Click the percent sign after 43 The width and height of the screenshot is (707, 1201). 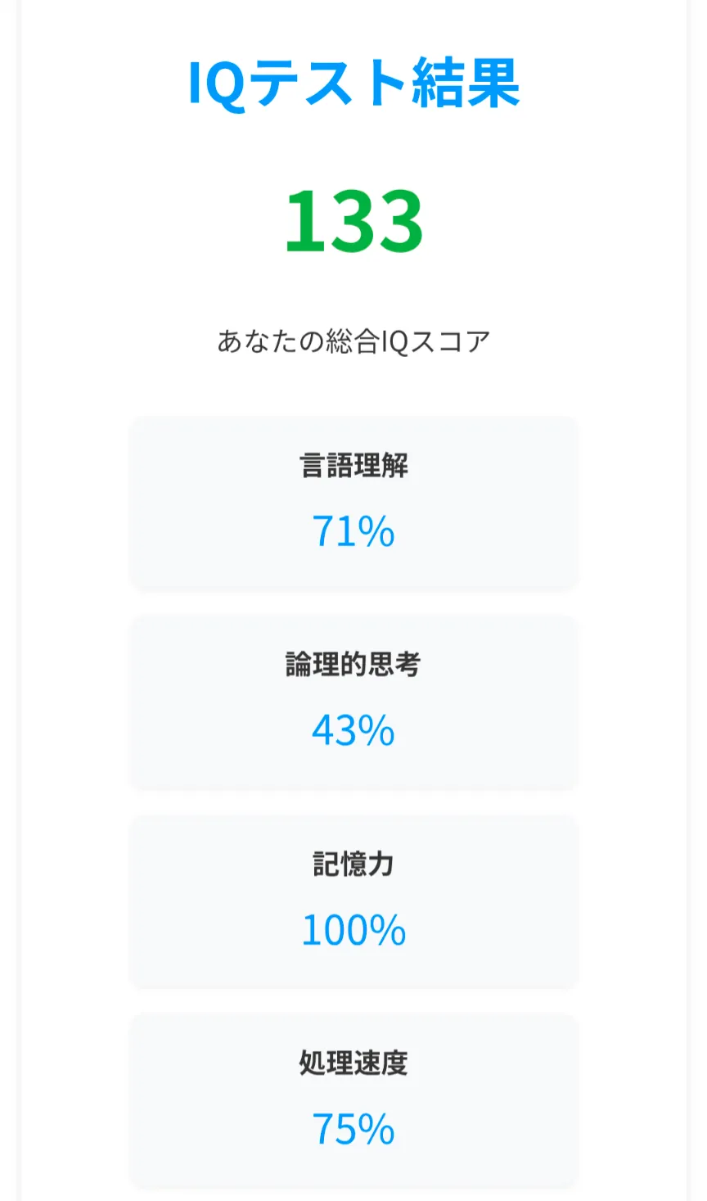click(376, 731)
